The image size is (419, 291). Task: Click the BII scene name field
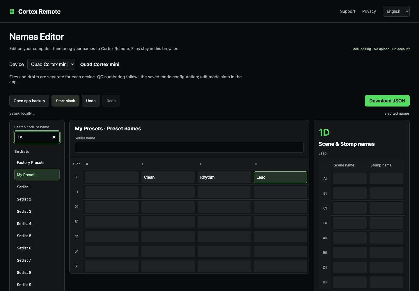click(x=350, y=253)
